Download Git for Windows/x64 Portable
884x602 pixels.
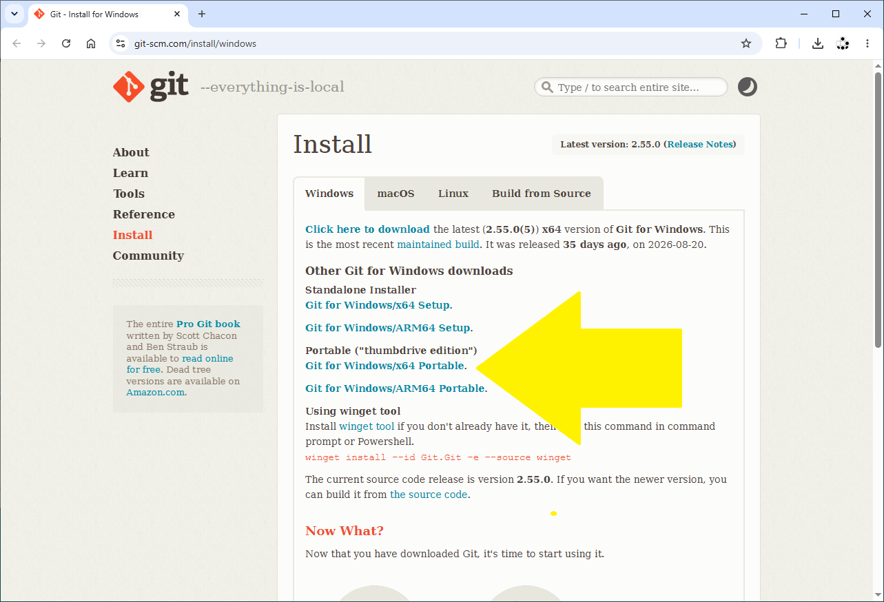point(384,366)
